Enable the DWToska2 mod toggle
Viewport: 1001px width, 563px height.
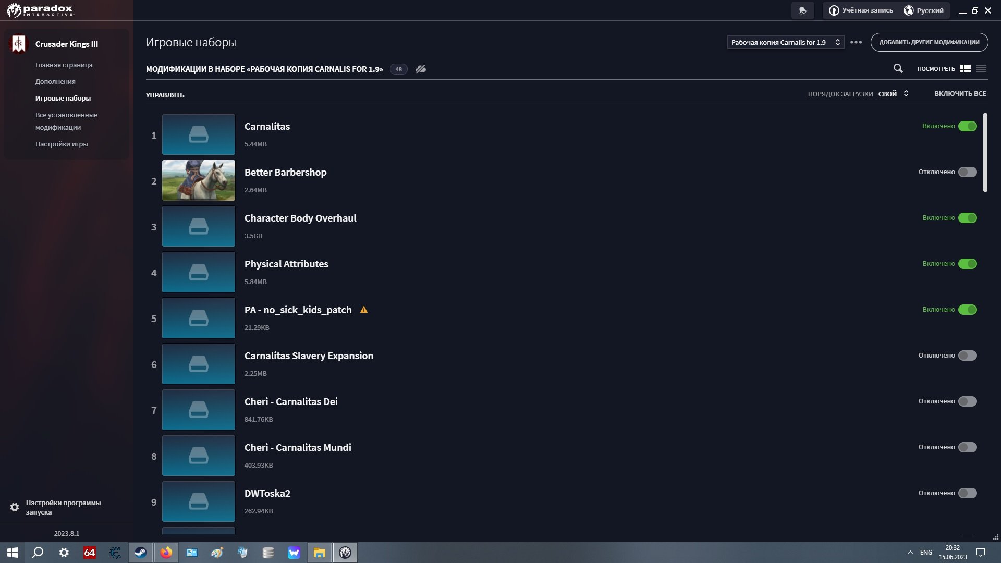[x=968, y=493]
